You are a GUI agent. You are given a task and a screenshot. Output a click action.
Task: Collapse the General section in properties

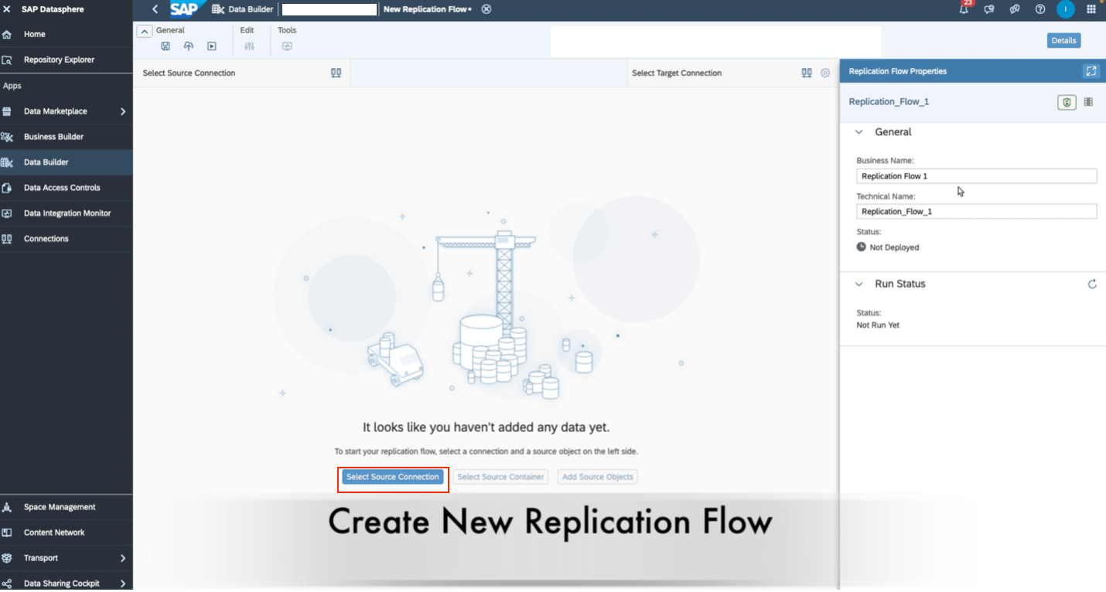click(859, 131)
